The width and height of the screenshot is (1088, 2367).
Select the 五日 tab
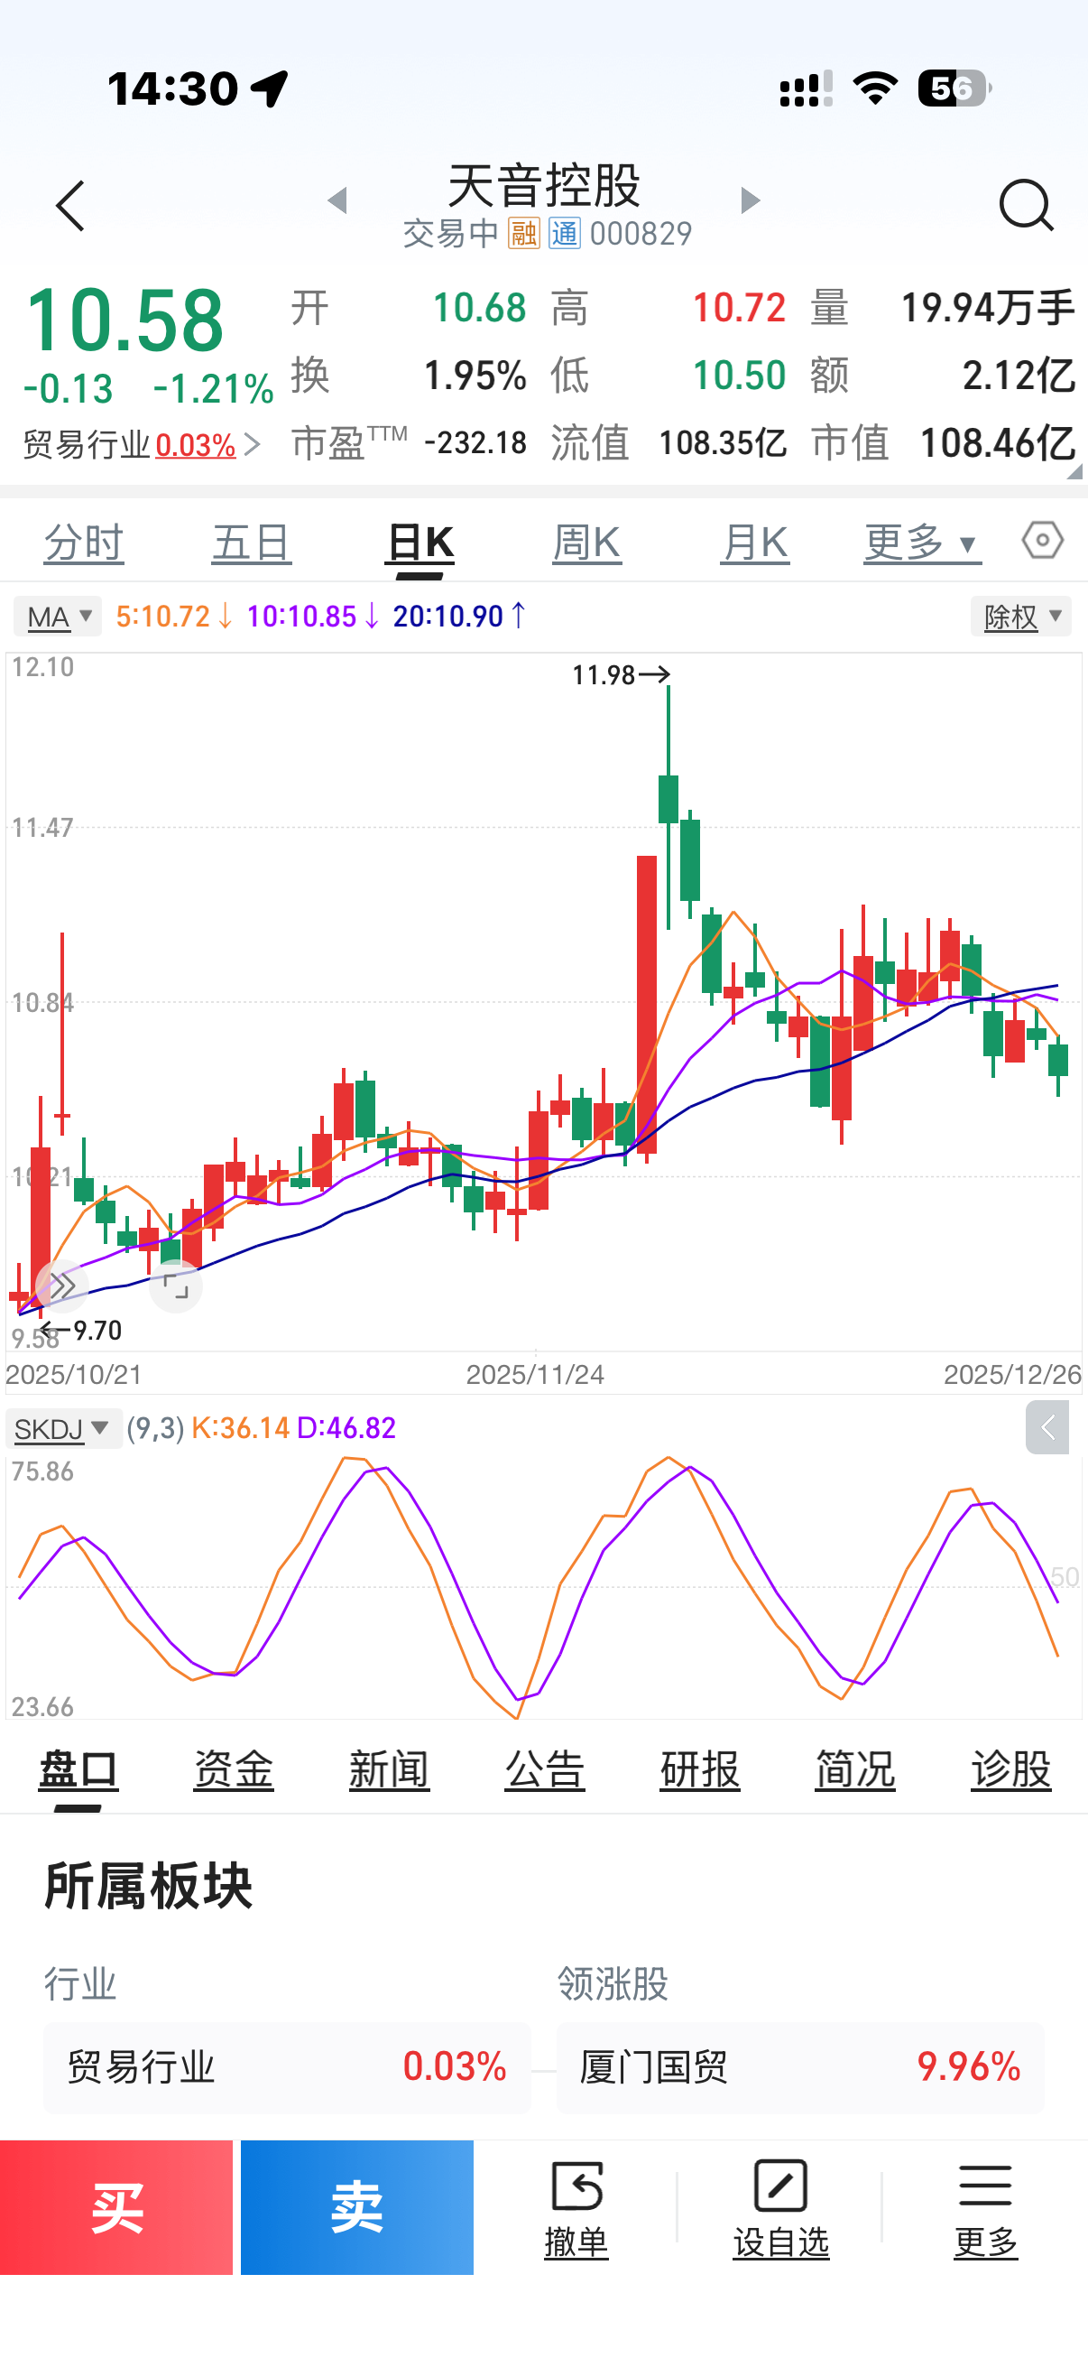click(252, 543)
